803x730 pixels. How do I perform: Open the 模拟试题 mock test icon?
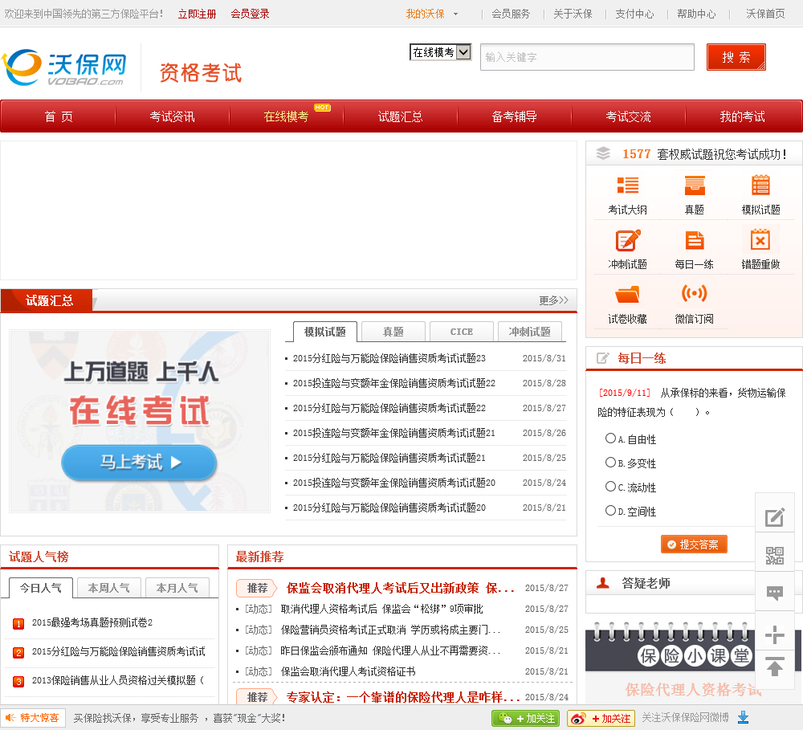click(760, 186)
